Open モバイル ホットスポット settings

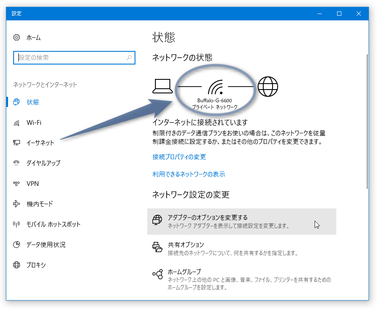53,225
